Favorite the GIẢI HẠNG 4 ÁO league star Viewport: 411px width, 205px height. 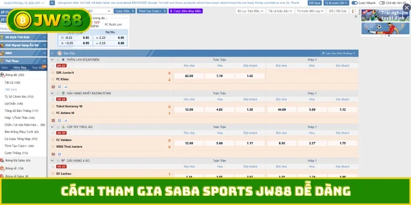pyautogui.click(x=58, y=160)
